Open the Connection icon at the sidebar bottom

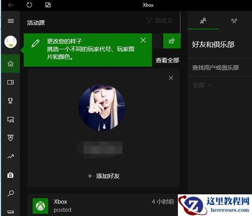[x=11, y=211]
